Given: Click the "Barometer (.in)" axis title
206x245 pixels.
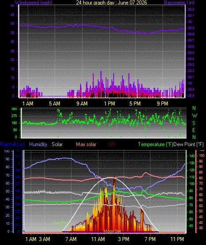Looking at the screenshot, I should point(179,3).
